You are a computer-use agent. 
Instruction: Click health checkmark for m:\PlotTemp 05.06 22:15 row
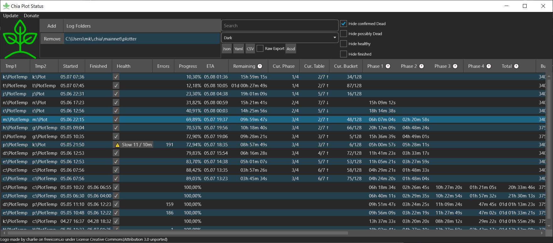[x=116, y=119]
